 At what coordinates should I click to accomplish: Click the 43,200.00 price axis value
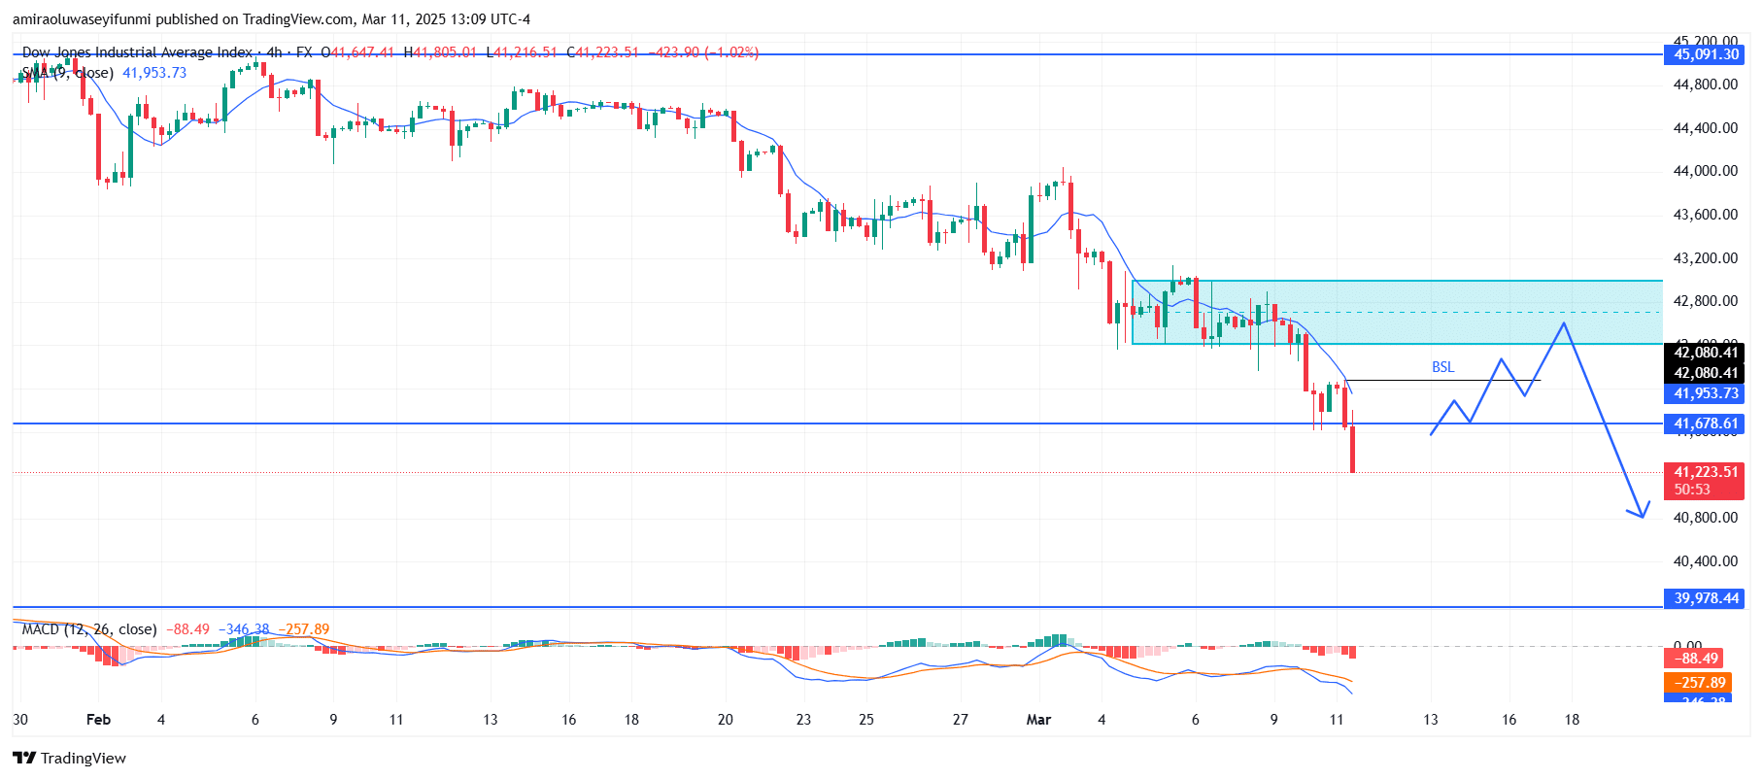(1706, 258)
